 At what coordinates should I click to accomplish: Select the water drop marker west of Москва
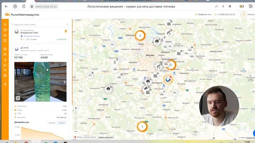coord(115,62)
